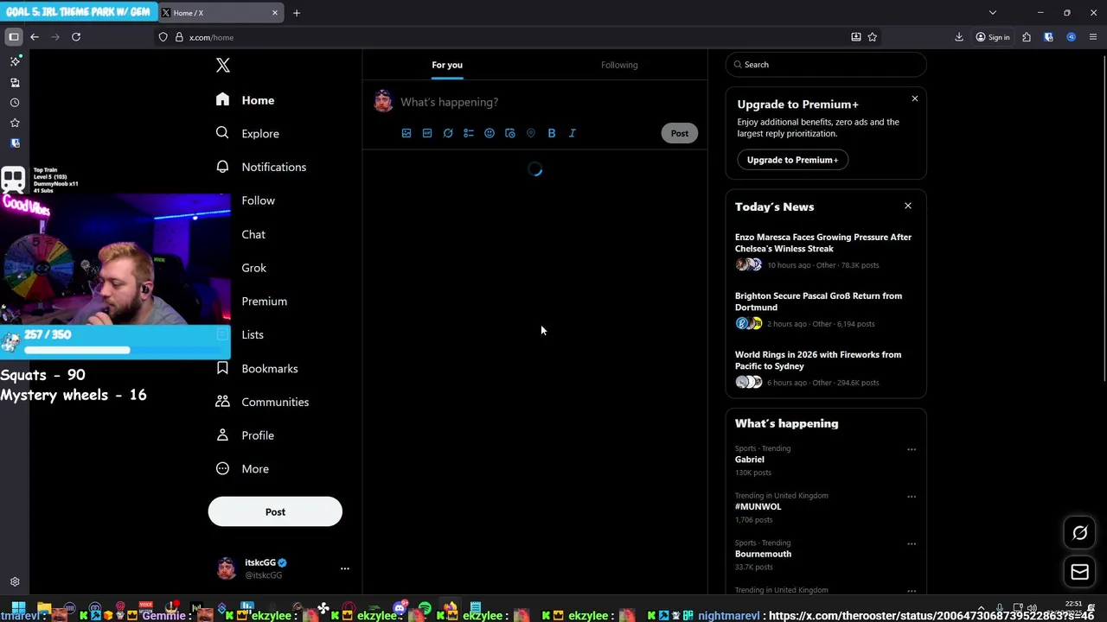
Task: Open the Windows Start button
Action: (18, 608)
